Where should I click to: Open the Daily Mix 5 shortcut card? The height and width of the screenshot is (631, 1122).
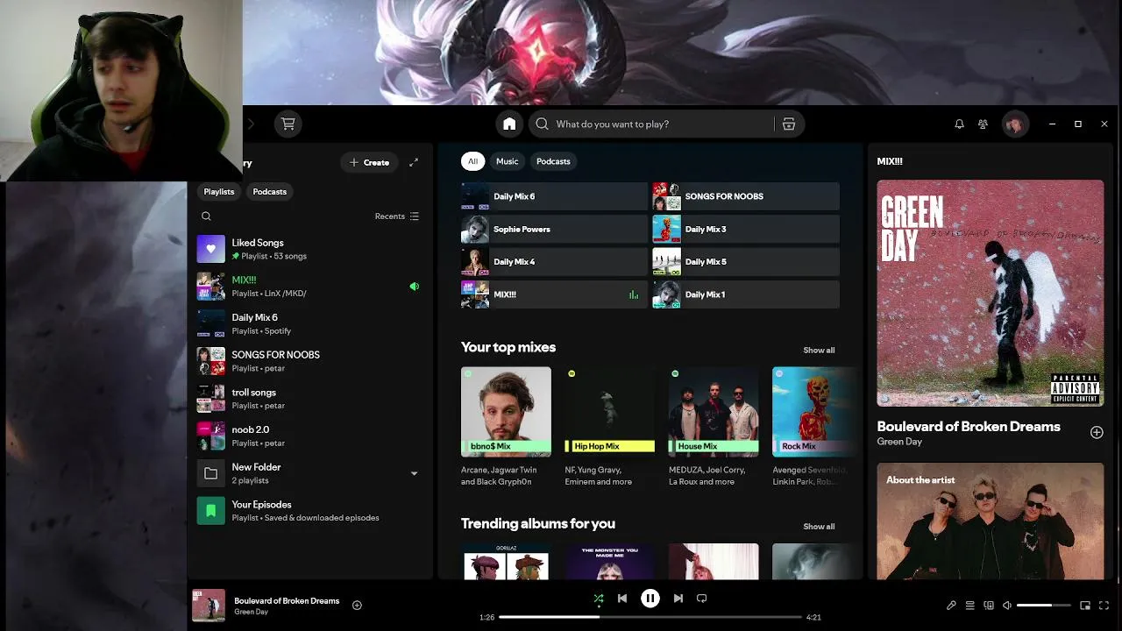(746, 262)
